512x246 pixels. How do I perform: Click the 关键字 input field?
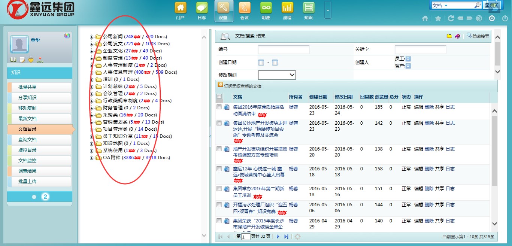[x=421, y=49]
